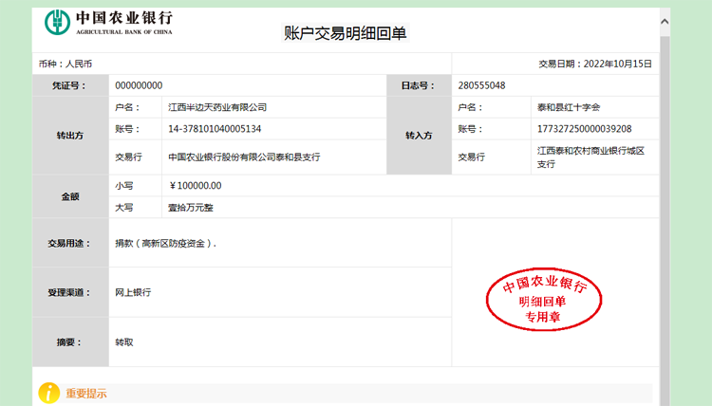This screenshot has height=406, width=712.
Task: Click payer name 江西半边天药业有限公司
Action: point(217,107)
